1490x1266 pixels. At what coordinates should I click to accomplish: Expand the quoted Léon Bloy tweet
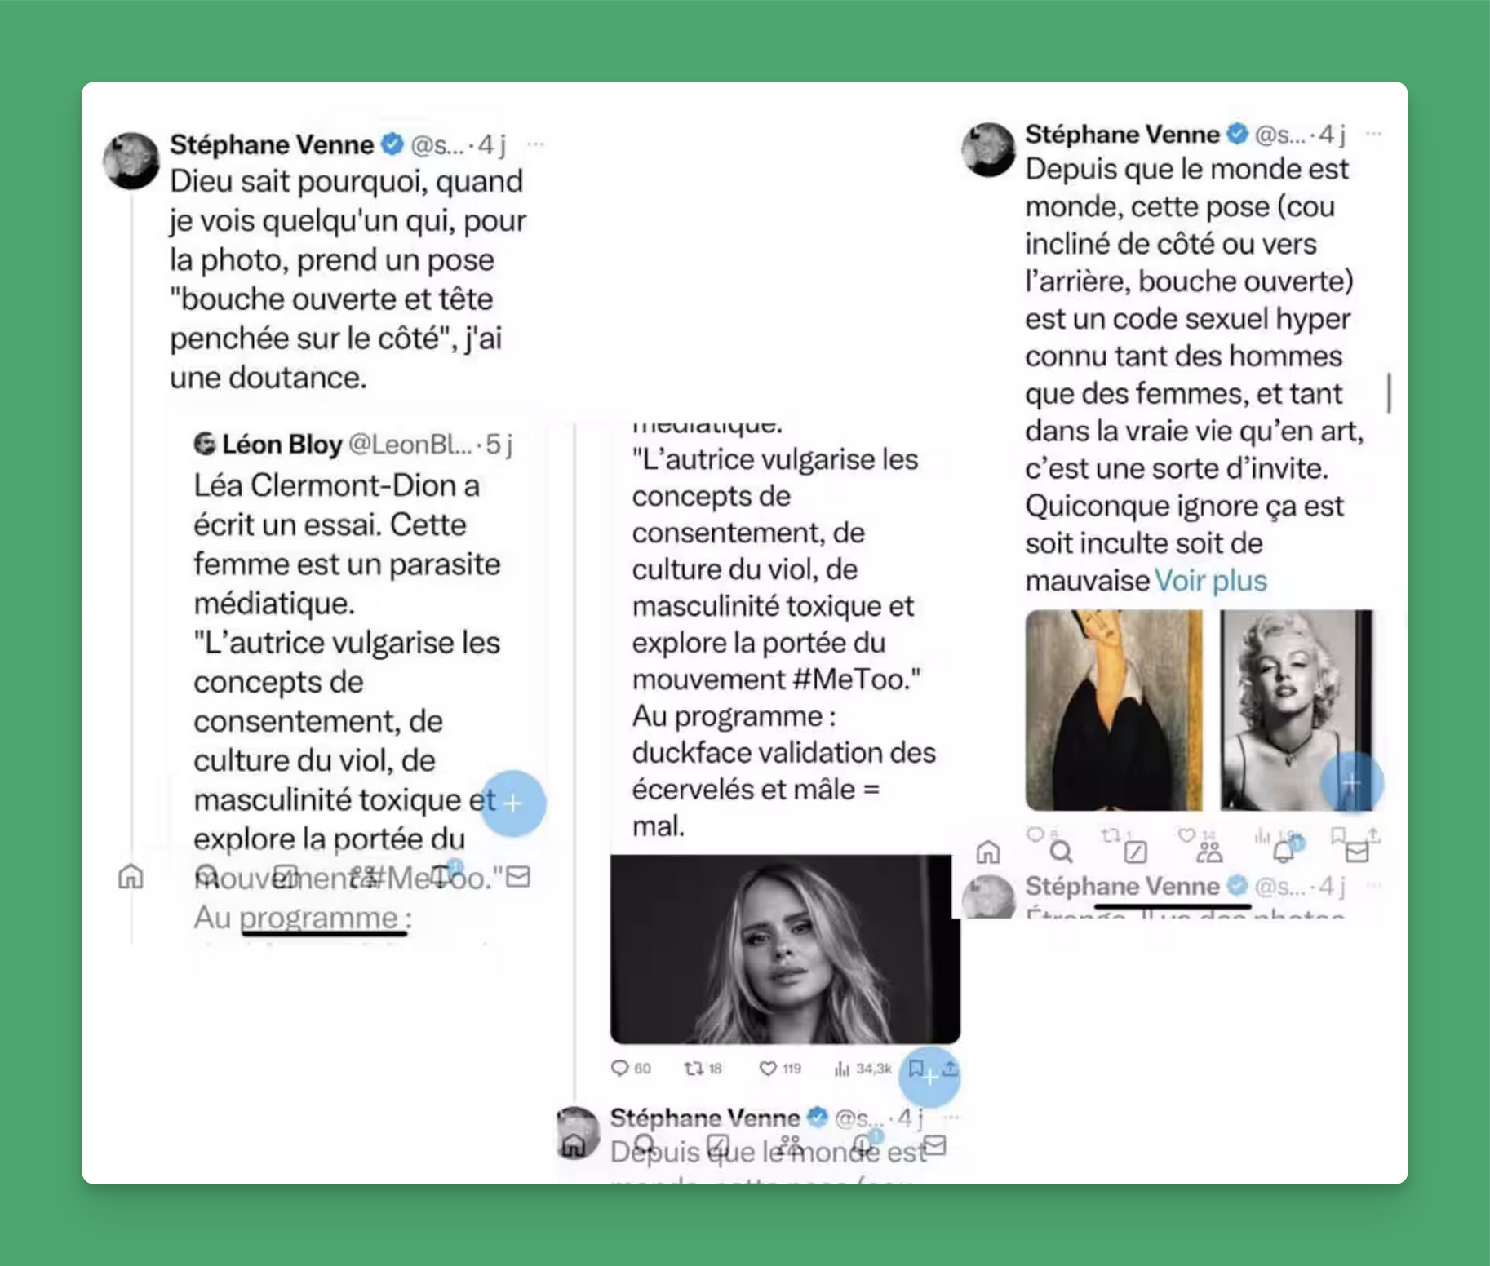(x=359, y=677)
